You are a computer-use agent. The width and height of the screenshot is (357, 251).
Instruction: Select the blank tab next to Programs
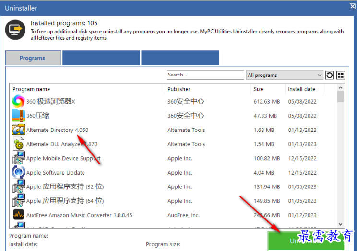[101, 58]
